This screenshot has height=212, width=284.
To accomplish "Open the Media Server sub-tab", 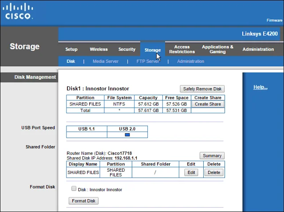I will pyautogui.click(x=106, y=62).
